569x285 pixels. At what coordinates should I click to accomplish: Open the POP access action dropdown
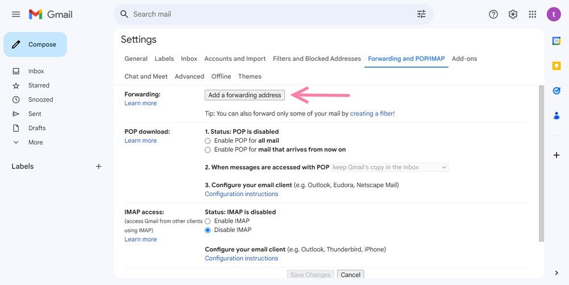tap(390, 167)
